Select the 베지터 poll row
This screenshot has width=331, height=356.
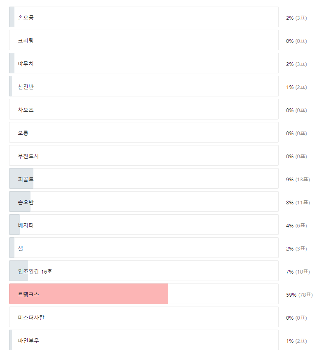coord(143,225)
